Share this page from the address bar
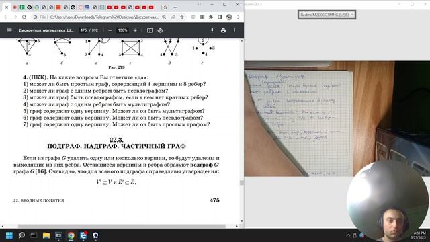 (173, 17)
